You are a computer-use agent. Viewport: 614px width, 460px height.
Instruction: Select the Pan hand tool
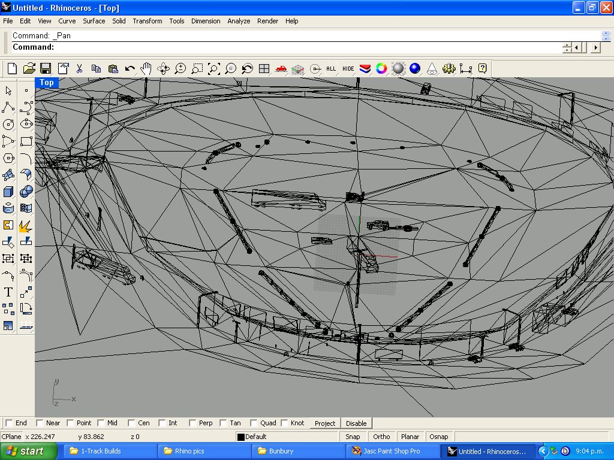pyautogui.click(x=146, y=69)
